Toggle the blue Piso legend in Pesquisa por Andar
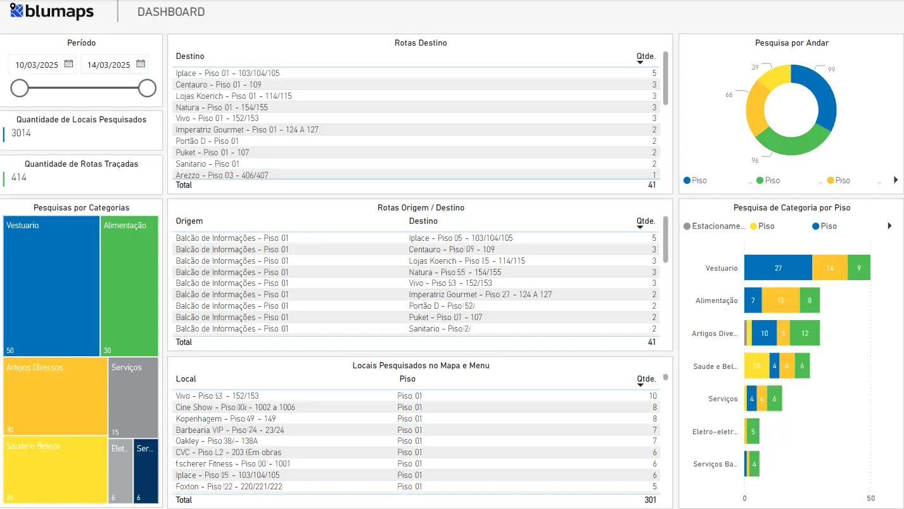This screenshot has height=509, width=904. click(x=695, y=181)
